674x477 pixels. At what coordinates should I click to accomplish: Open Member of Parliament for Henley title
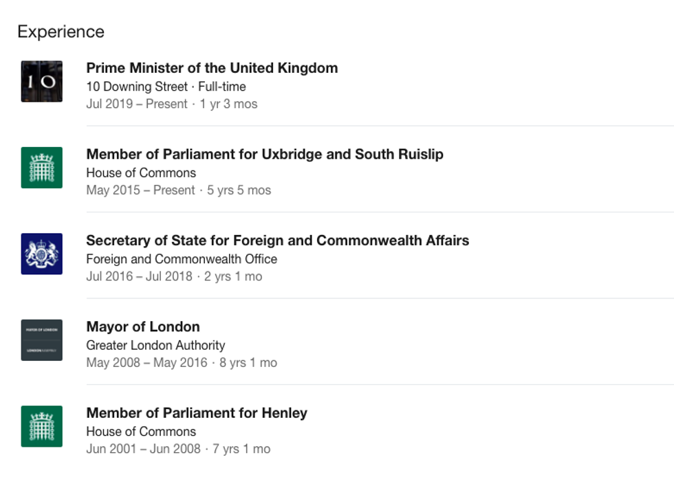click(197, 413)
